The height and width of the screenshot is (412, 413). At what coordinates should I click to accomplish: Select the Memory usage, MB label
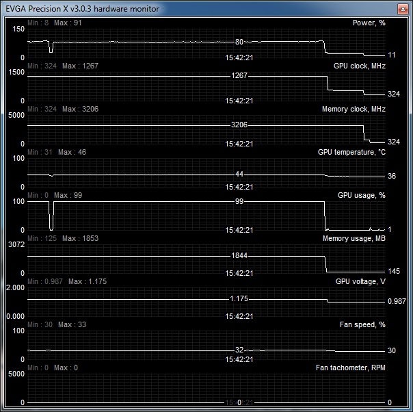point(354,238)
